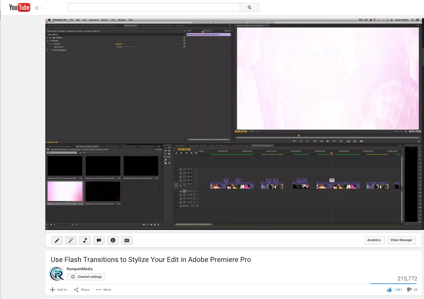The width and height of the screenshot is (424, 299).
Task: Open the RampantMedia channel link
Action: (79, 269)
